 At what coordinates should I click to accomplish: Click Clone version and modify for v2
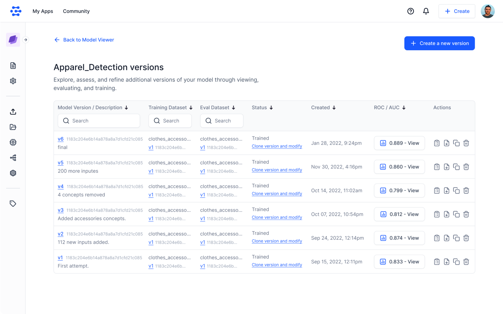277,241
